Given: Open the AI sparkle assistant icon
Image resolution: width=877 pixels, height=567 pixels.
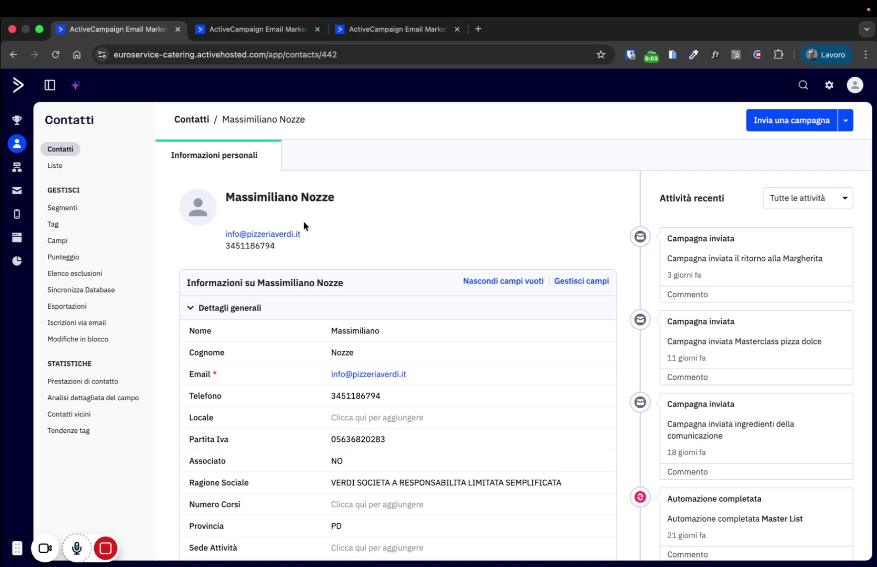Looking at the screenshot, I should coord(76,85).
